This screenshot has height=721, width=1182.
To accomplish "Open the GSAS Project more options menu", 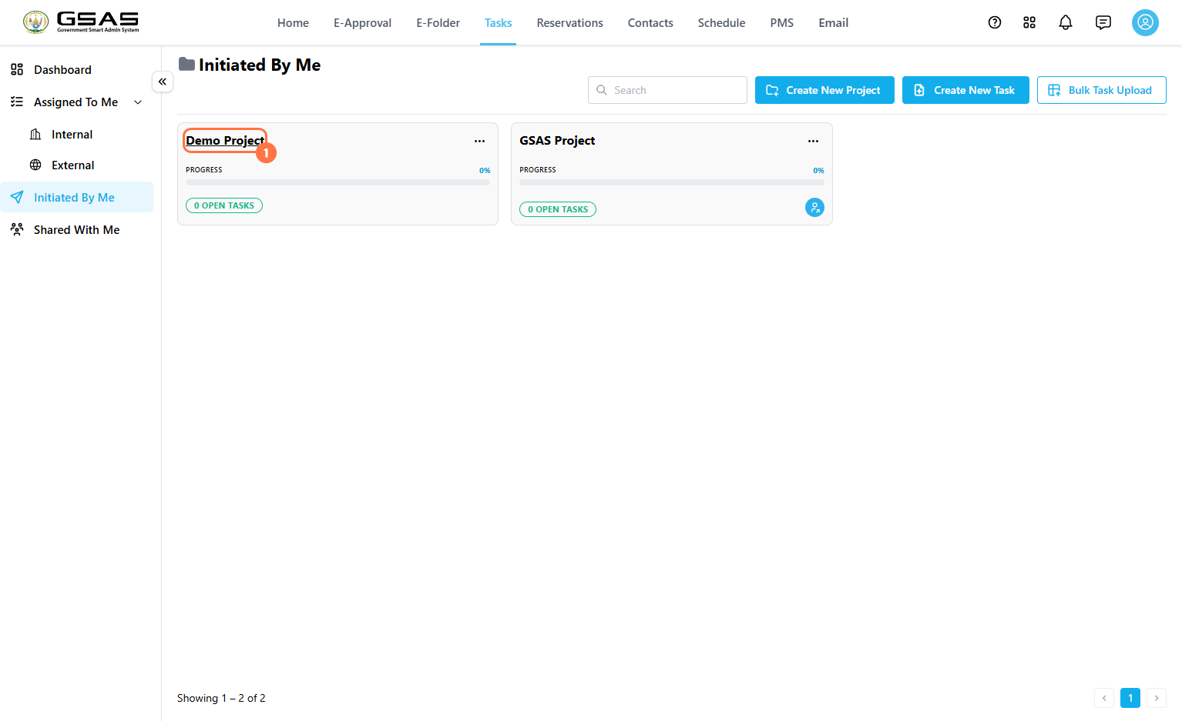I will click(x=813, y=141).
